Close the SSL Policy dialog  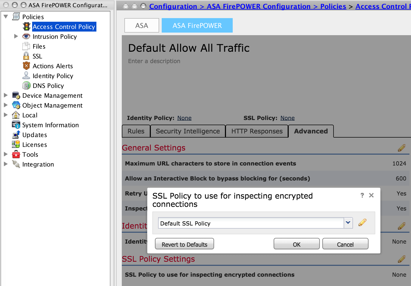tap(371, 195)
